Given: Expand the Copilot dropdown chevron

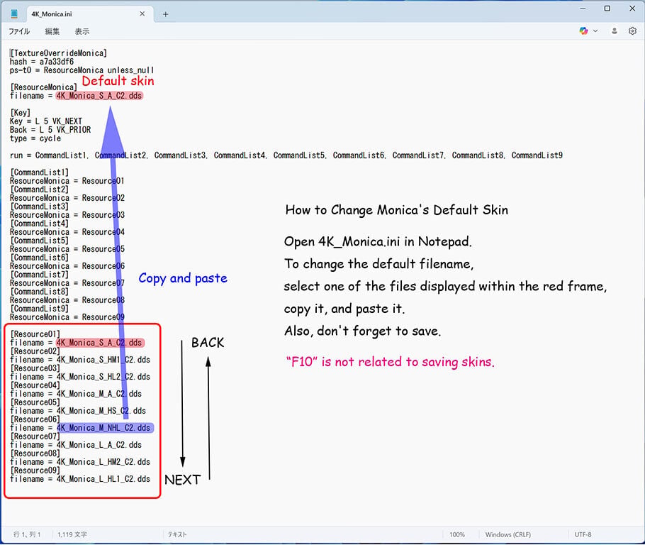Looking at the screenshot, I should [595, 31].
